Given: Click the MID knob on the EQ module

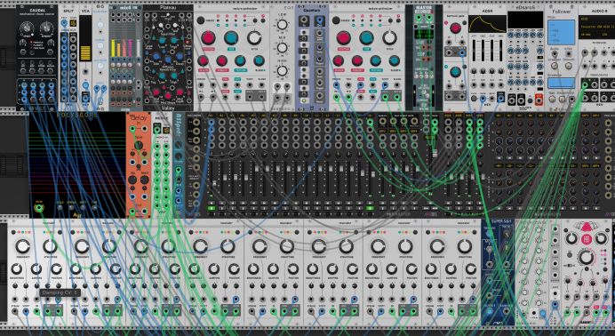Looking at the screenshot, I should pyautogui.click(x=282, y=48).
